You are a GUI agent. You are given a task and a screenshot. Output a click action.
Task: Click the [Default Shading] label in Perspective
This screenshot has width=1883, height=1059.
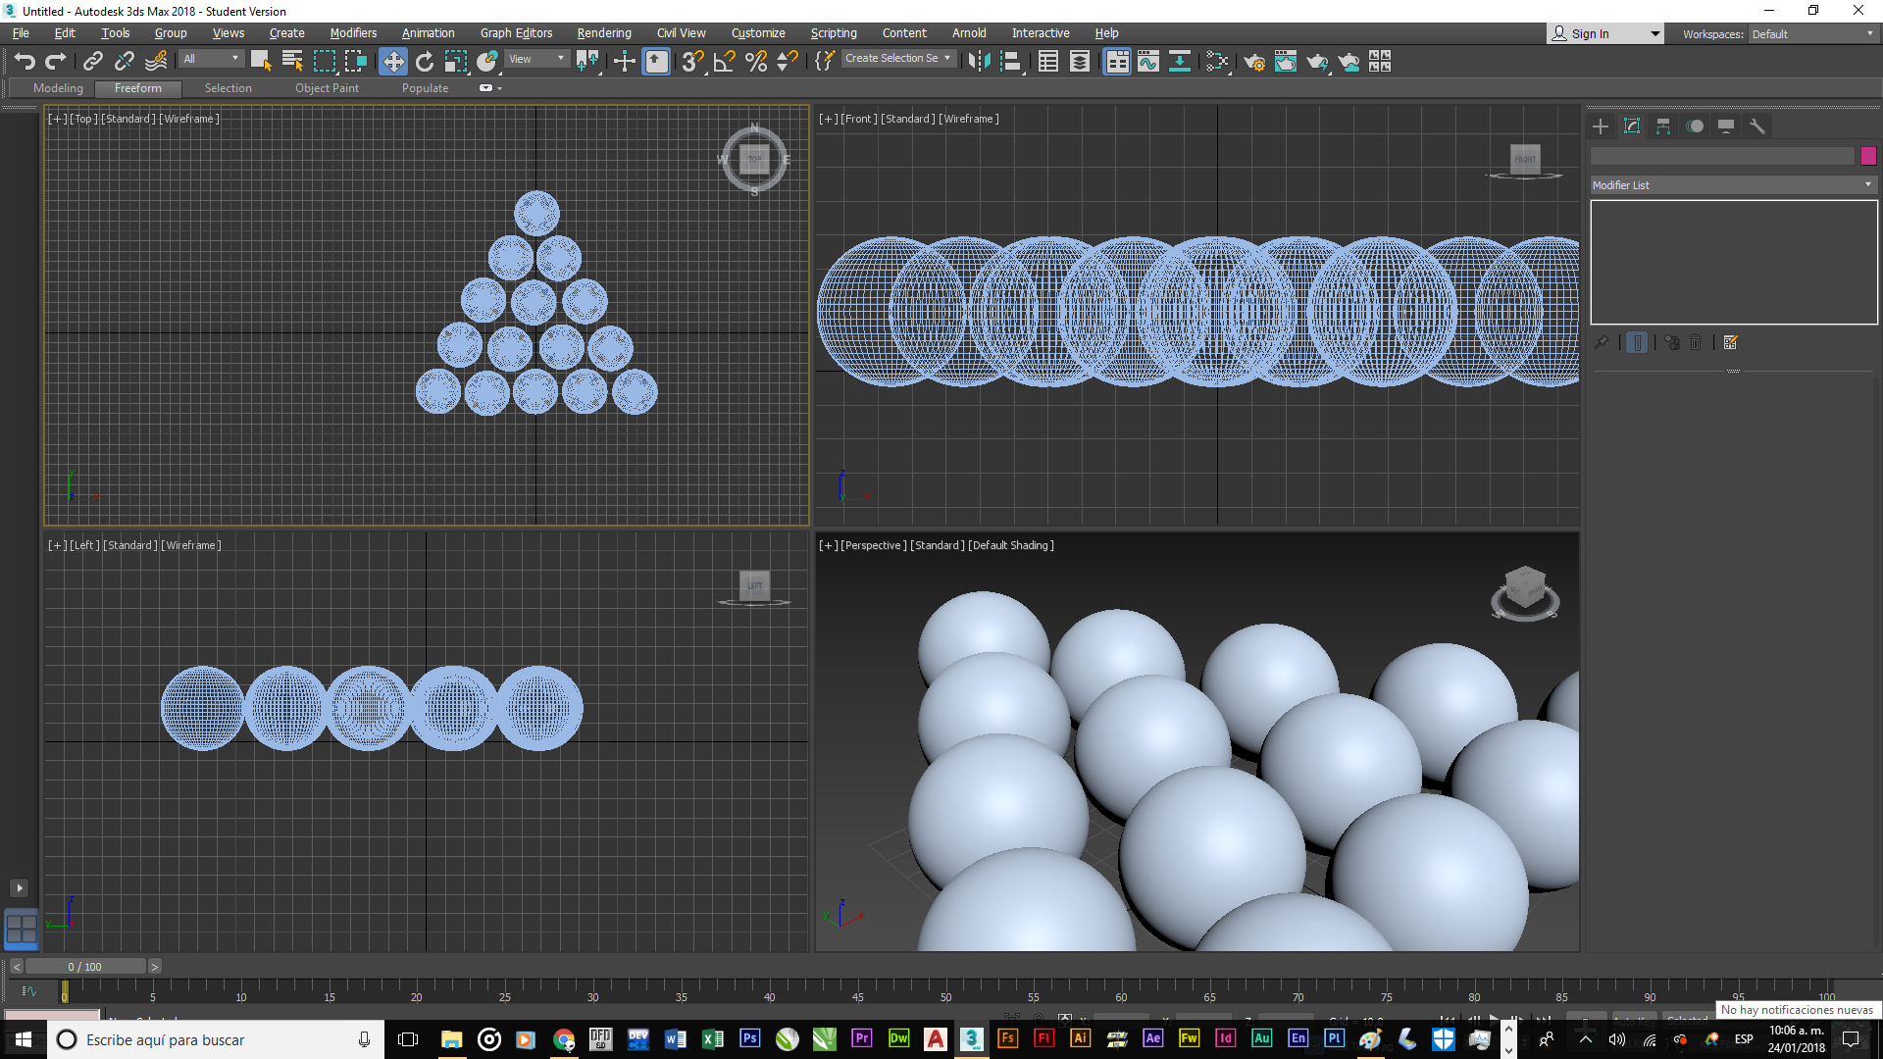[1011, 545]
